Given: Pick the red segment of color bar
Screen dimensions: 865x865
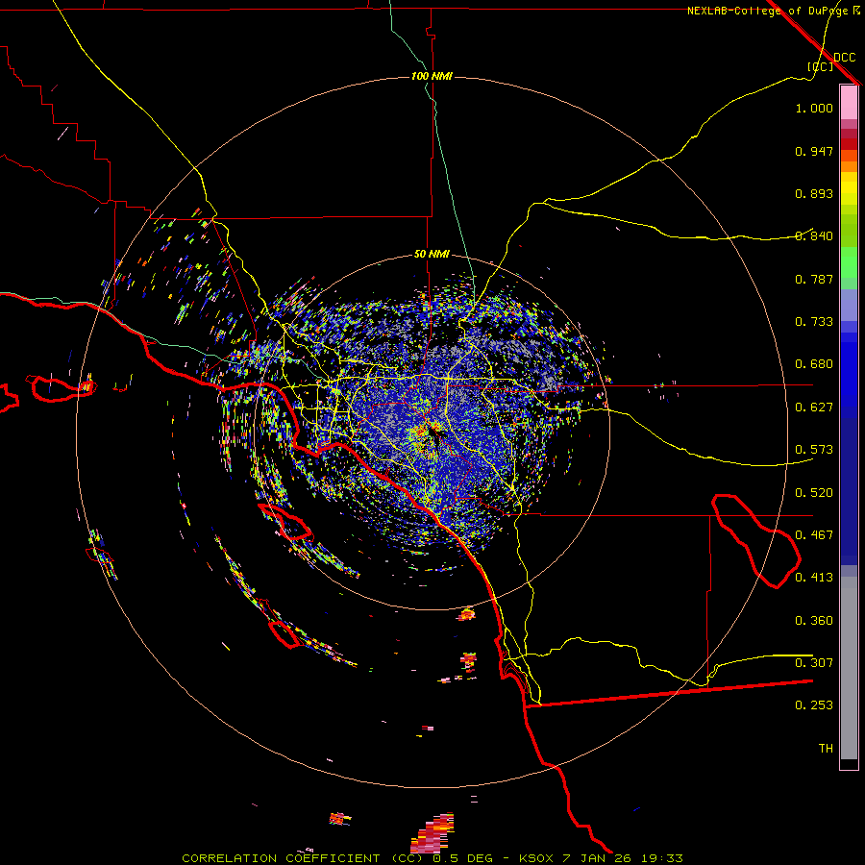Looking at the screenshot, I should point(849,144).
